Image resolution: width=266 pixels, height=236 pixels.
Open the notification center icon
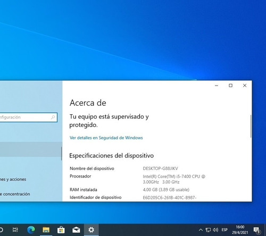(x=257, y=230)
